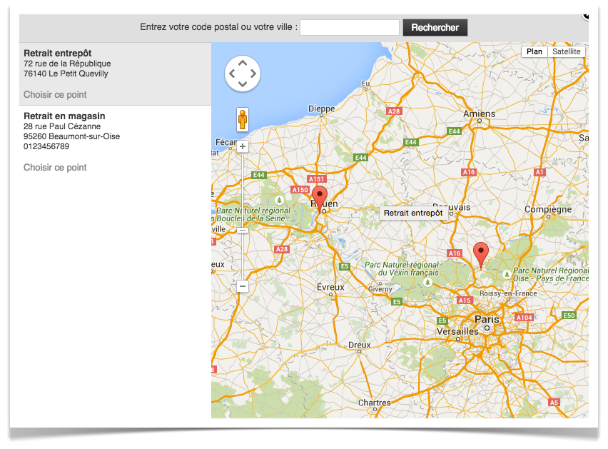Focus the postal code or city field
608x449 pixels.
pos(350,28)
